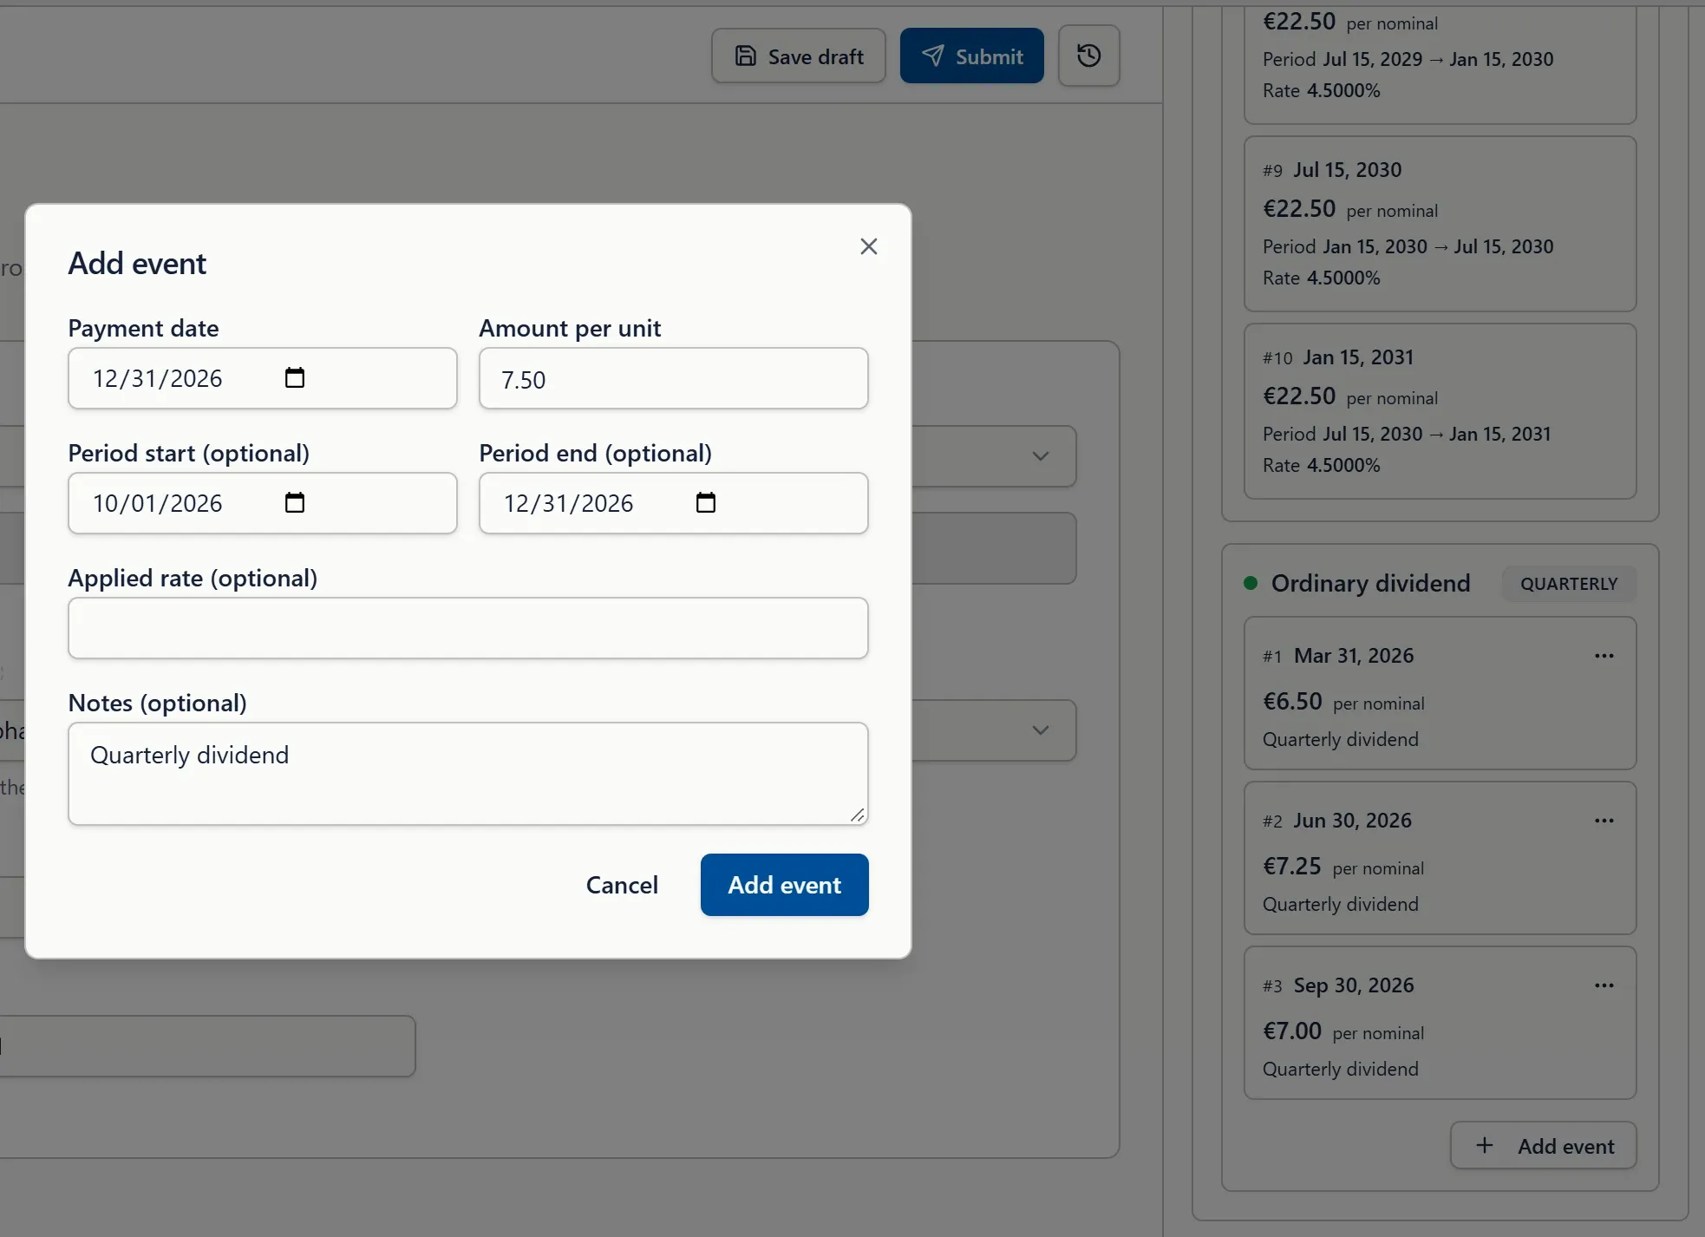Select coupon event #9 Jul 15, 2030

(1440, 224)
